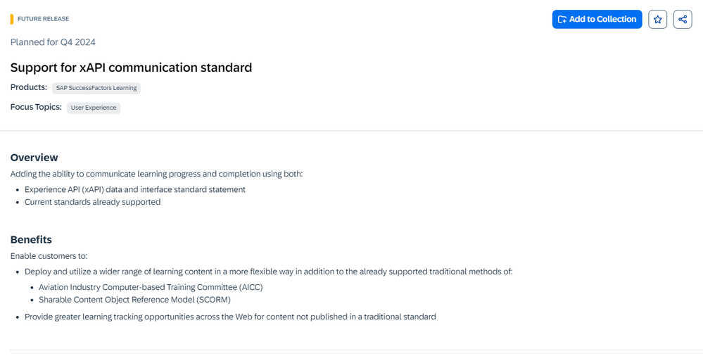Click the Support for xAPI communication standard title

coord(131,68)
